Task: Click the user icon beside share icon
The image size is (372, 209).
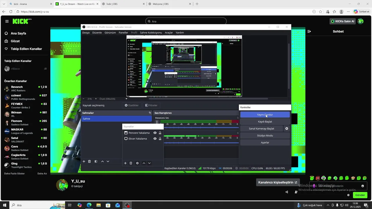Action: pos(296,192)
